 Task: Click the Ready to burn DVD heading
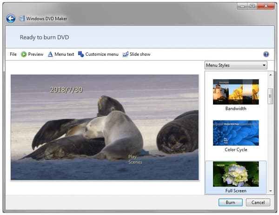coord(44,37)
